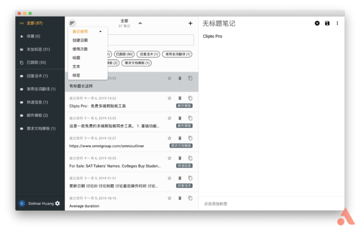Delete the 有标题长这样 note
Image resolution: width=360 pixels, height=231 pixels.
(x=180, y=78)
